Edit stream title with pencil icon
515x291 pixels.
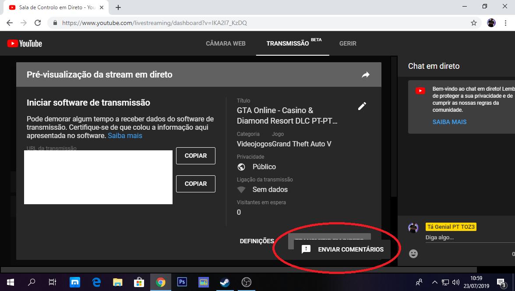point(362,106)
